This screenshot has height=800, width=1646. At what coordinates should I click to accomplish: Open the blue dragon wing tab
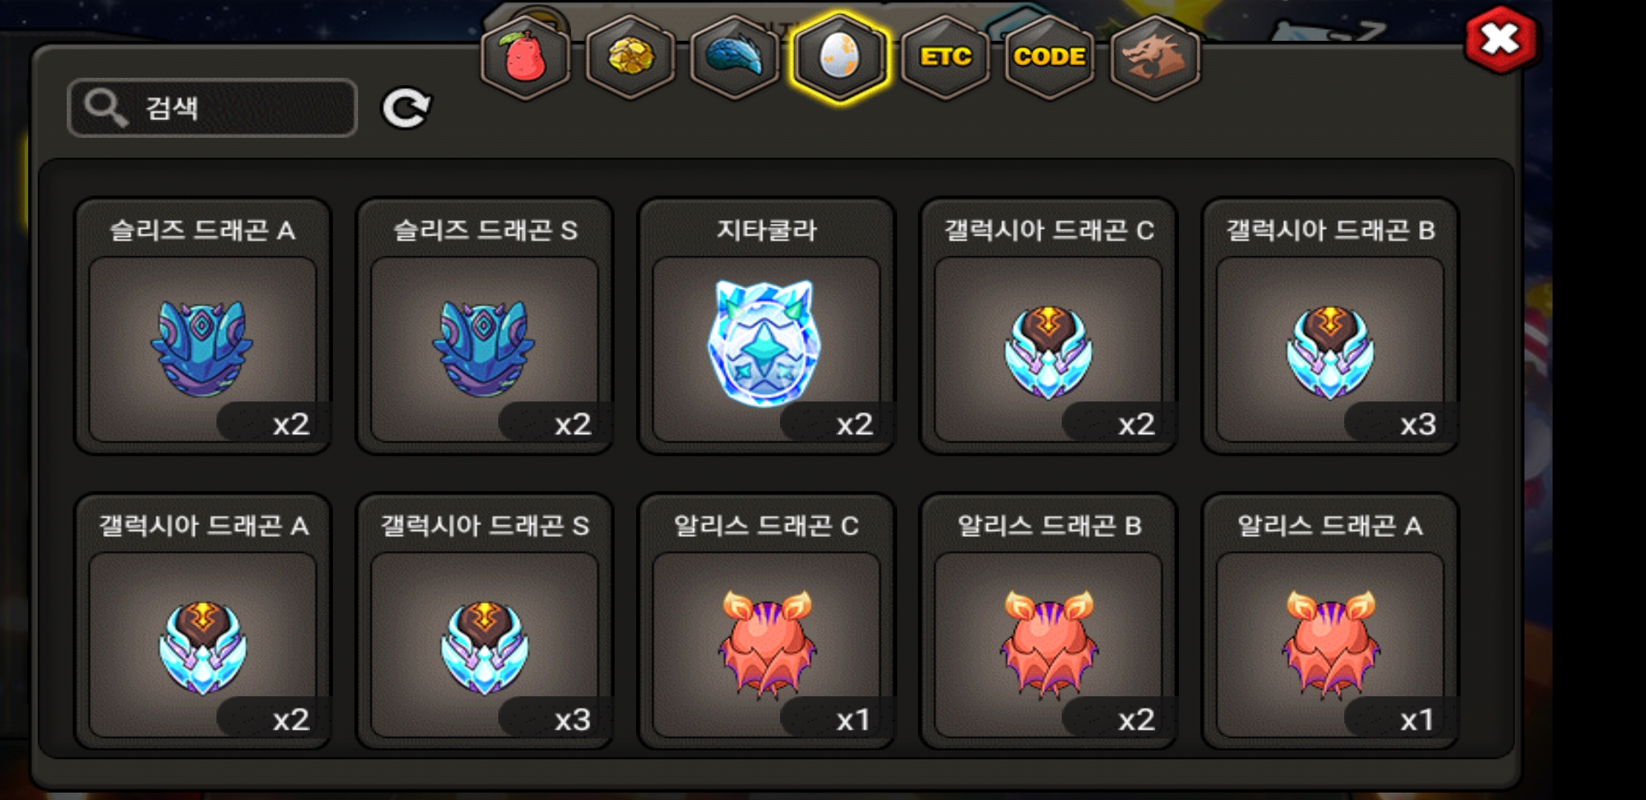click(735, 57)
